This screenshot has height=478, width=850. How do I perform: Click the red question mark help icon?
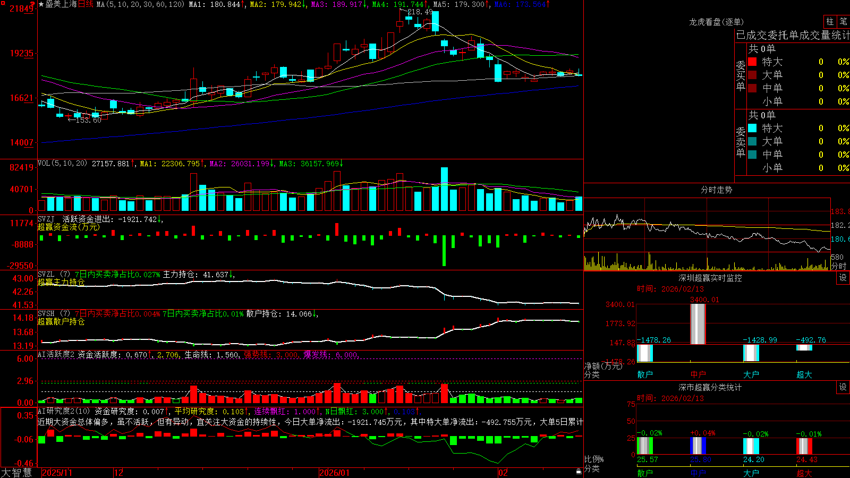coord(32,4)
